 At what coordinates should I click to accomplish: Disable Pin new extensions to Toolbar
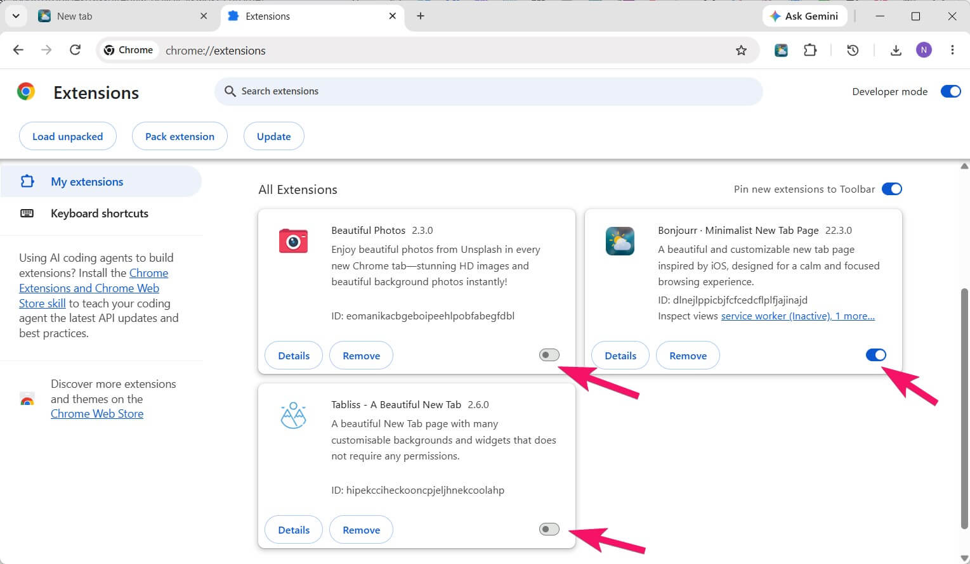click(892, 189)
